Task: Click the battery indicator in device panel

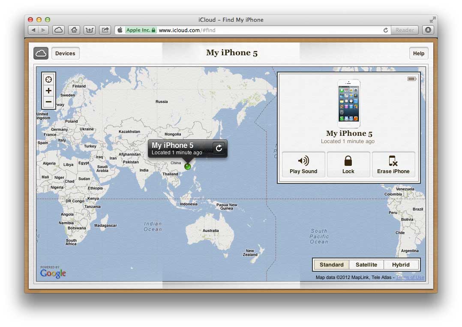Action: [x=411, y=79]
